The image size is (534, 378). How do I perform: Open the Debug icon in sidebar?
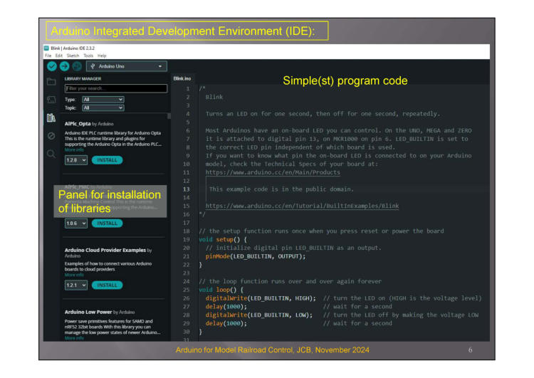pos(51,135)
